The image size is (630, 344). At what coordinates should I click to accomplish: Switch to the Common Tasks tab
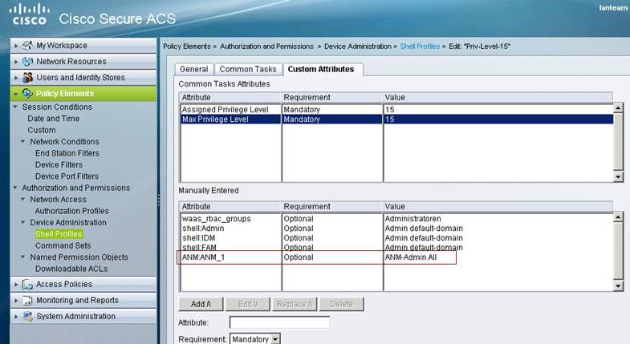tap(248, 69)
